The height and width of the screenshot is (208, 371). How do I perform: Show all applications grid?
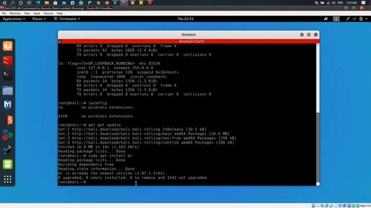point(8,179)
